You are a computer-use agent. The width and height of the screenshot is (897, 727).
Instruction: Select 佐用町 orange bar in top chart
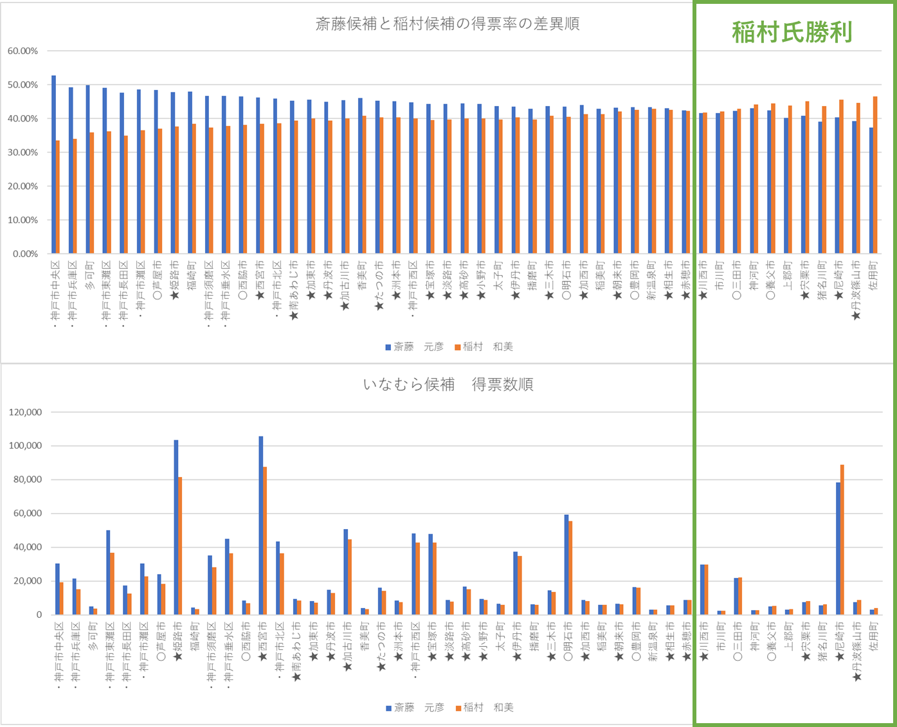tap(875, 175)
